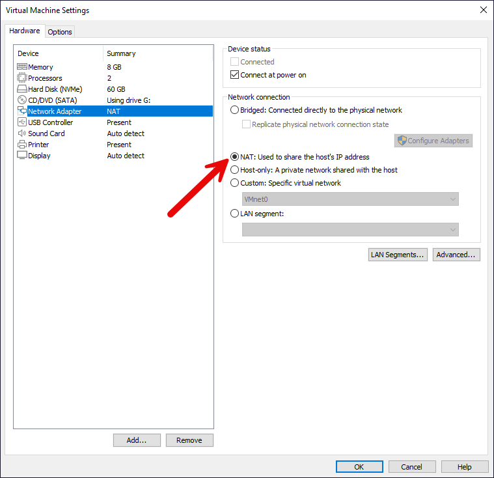The width and height of the screenshot is (494, 478).
Task: Click the Advanced... button
Action: click(456, 255)
